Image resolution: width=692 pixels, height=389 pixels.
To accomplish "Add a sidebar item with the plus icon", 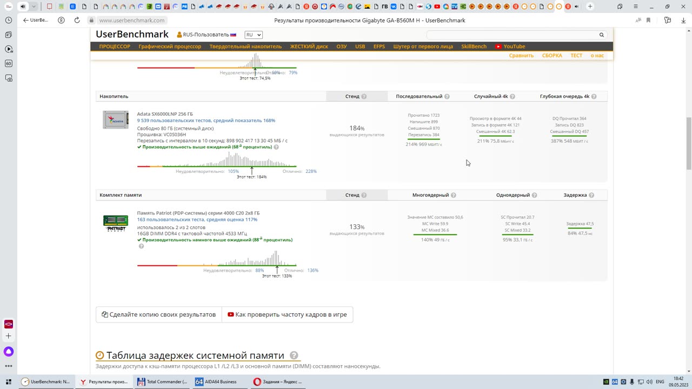I will pos(9,336).
